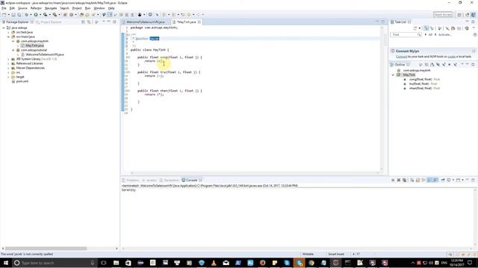Select MayTinh.java in Package Explorer
The width and height of the screenshot is (478, 268).
[34, 45]
